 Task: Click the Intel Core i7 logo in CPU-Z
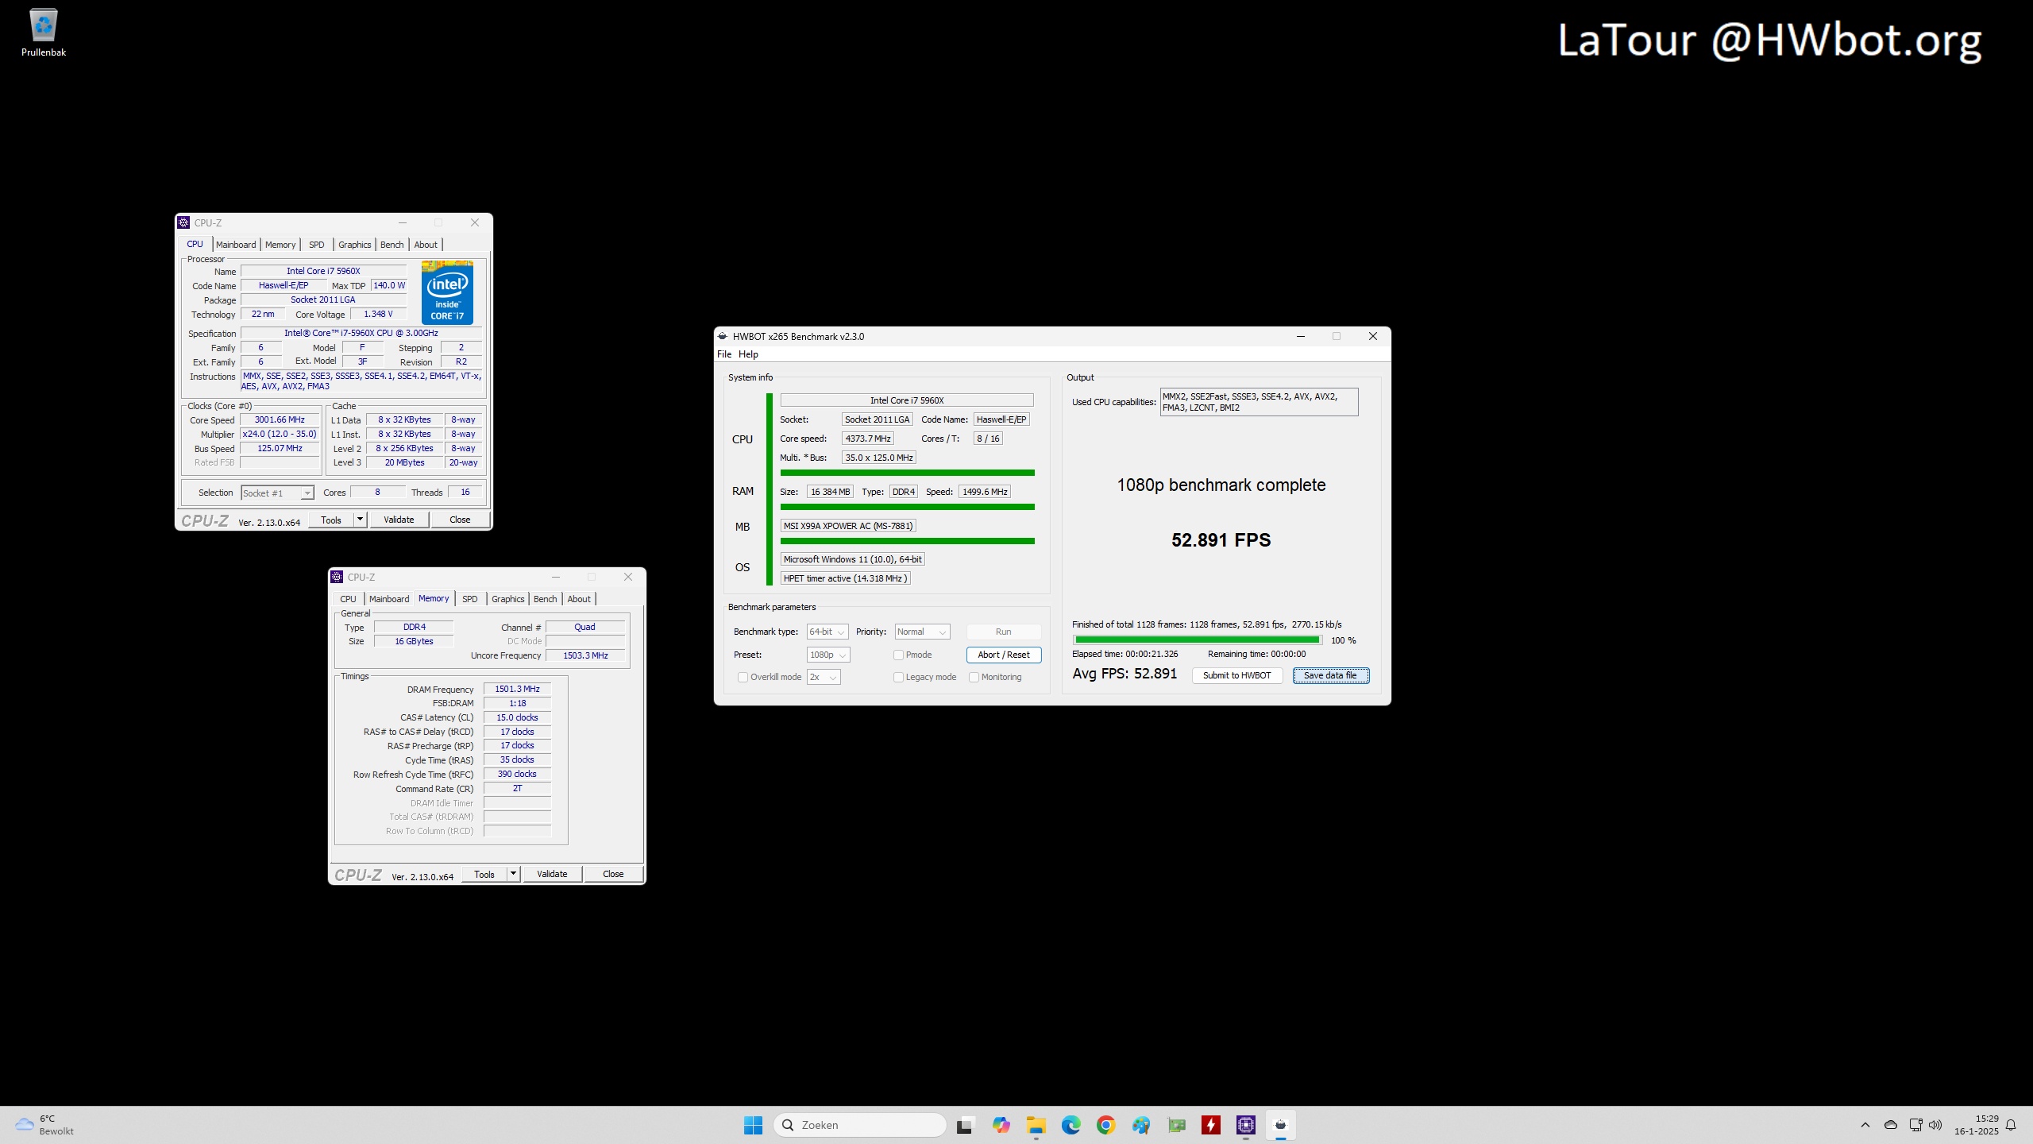(447, 292)
